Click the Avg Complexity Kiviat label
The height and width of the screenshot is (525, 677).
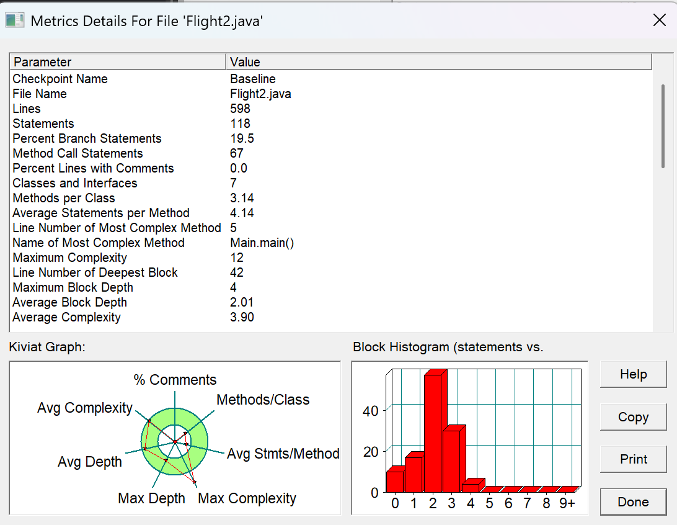(x=84, y=408)
